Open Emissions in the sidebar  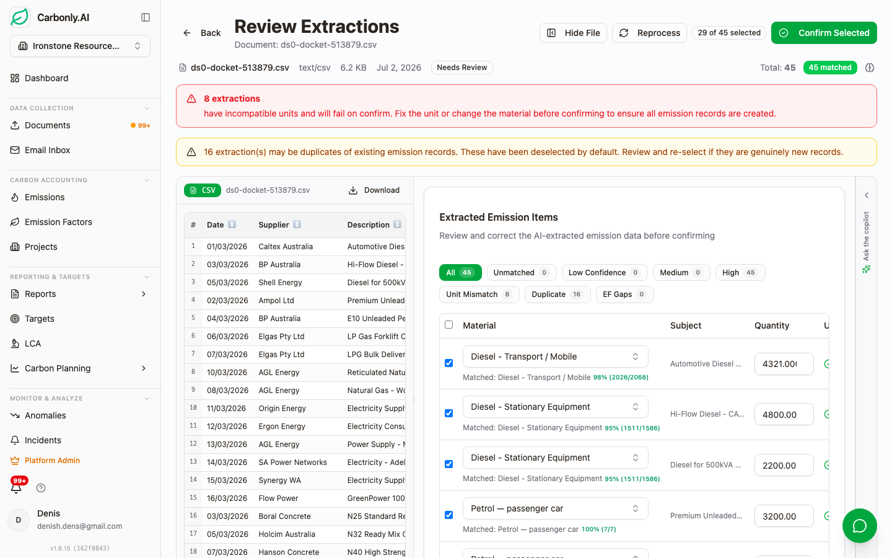click(x=81, y=197)
